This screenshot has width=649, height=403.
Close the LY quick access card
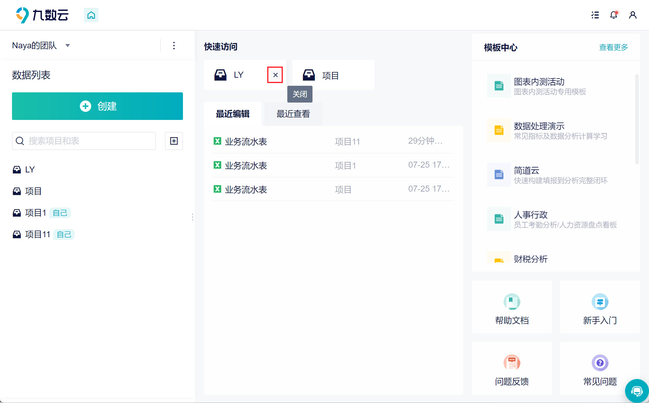pos(275,75)
